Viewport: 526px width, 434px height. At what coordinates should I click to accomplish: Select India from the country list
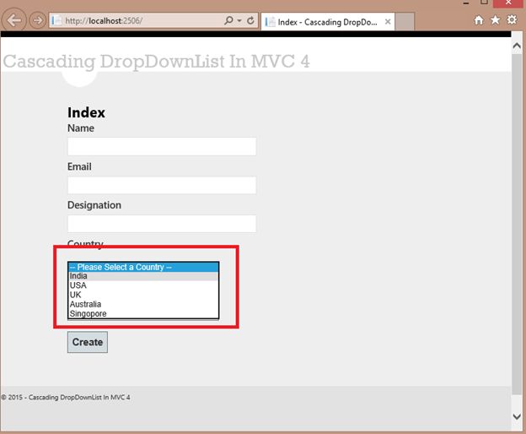pos(143,276)
